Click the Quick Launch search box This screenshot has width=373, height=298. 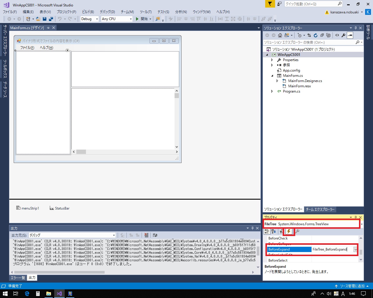[x=313, y=4]
